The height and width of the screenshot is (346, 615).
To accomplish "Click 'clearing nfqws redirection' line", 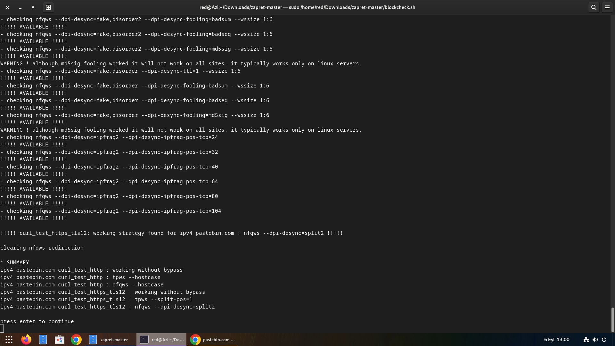I will (42, 248).
